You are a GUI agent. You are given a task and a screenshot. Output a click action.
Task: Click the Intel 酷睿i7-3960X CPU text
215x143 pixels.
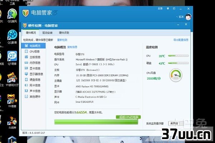[x=95, y=64]
